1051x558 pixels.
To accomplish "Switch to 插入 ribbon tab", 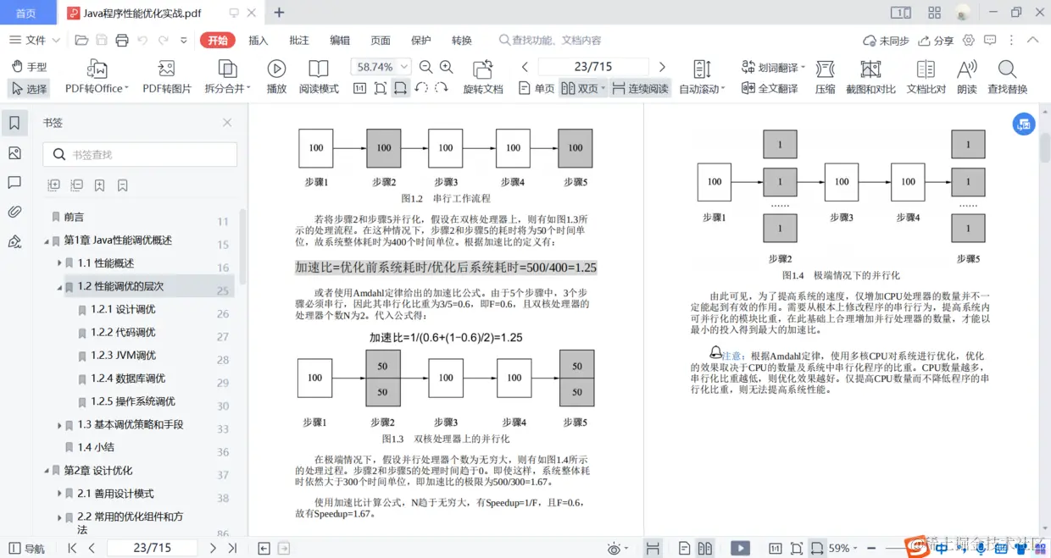I will click(259, 41).
